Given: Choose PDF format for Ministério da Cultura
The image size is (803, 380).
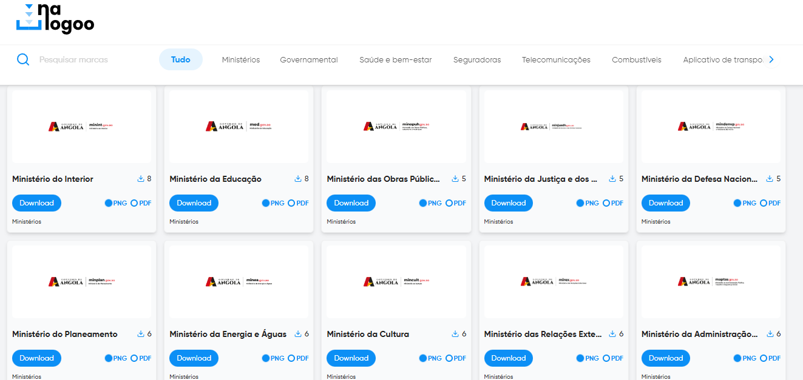Looking at the screenshot, I should (x=449, y=358).
